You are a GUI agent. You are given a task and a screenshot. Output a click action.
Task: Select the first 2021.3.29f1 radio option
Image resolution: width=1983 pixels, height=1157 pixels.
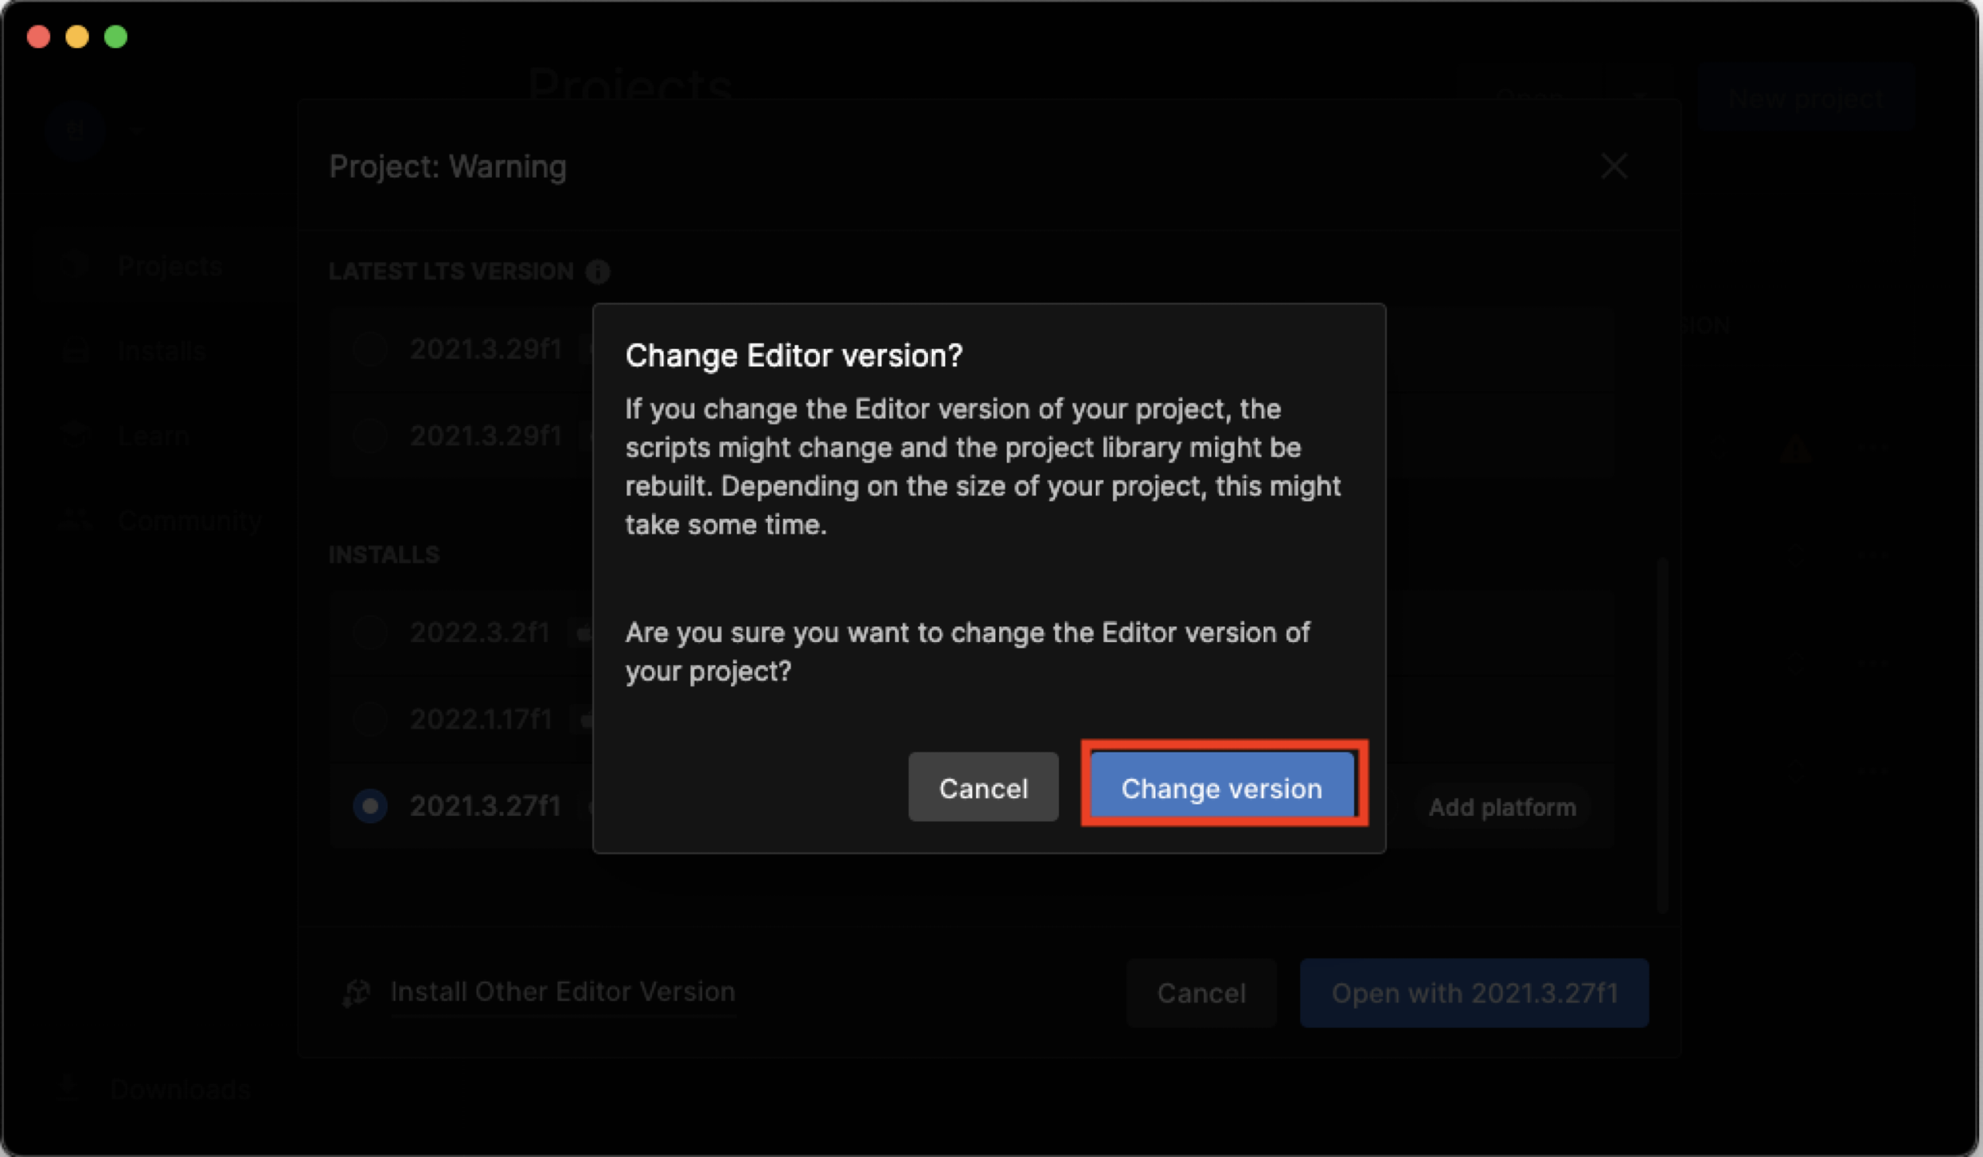[370, 349]
